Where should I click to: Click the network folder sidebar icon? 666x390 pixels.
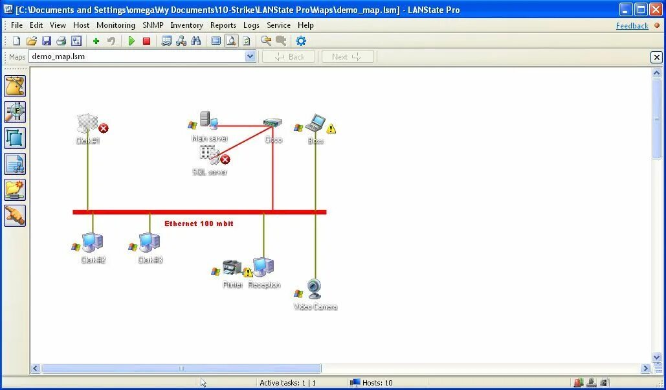pos(15,190)
